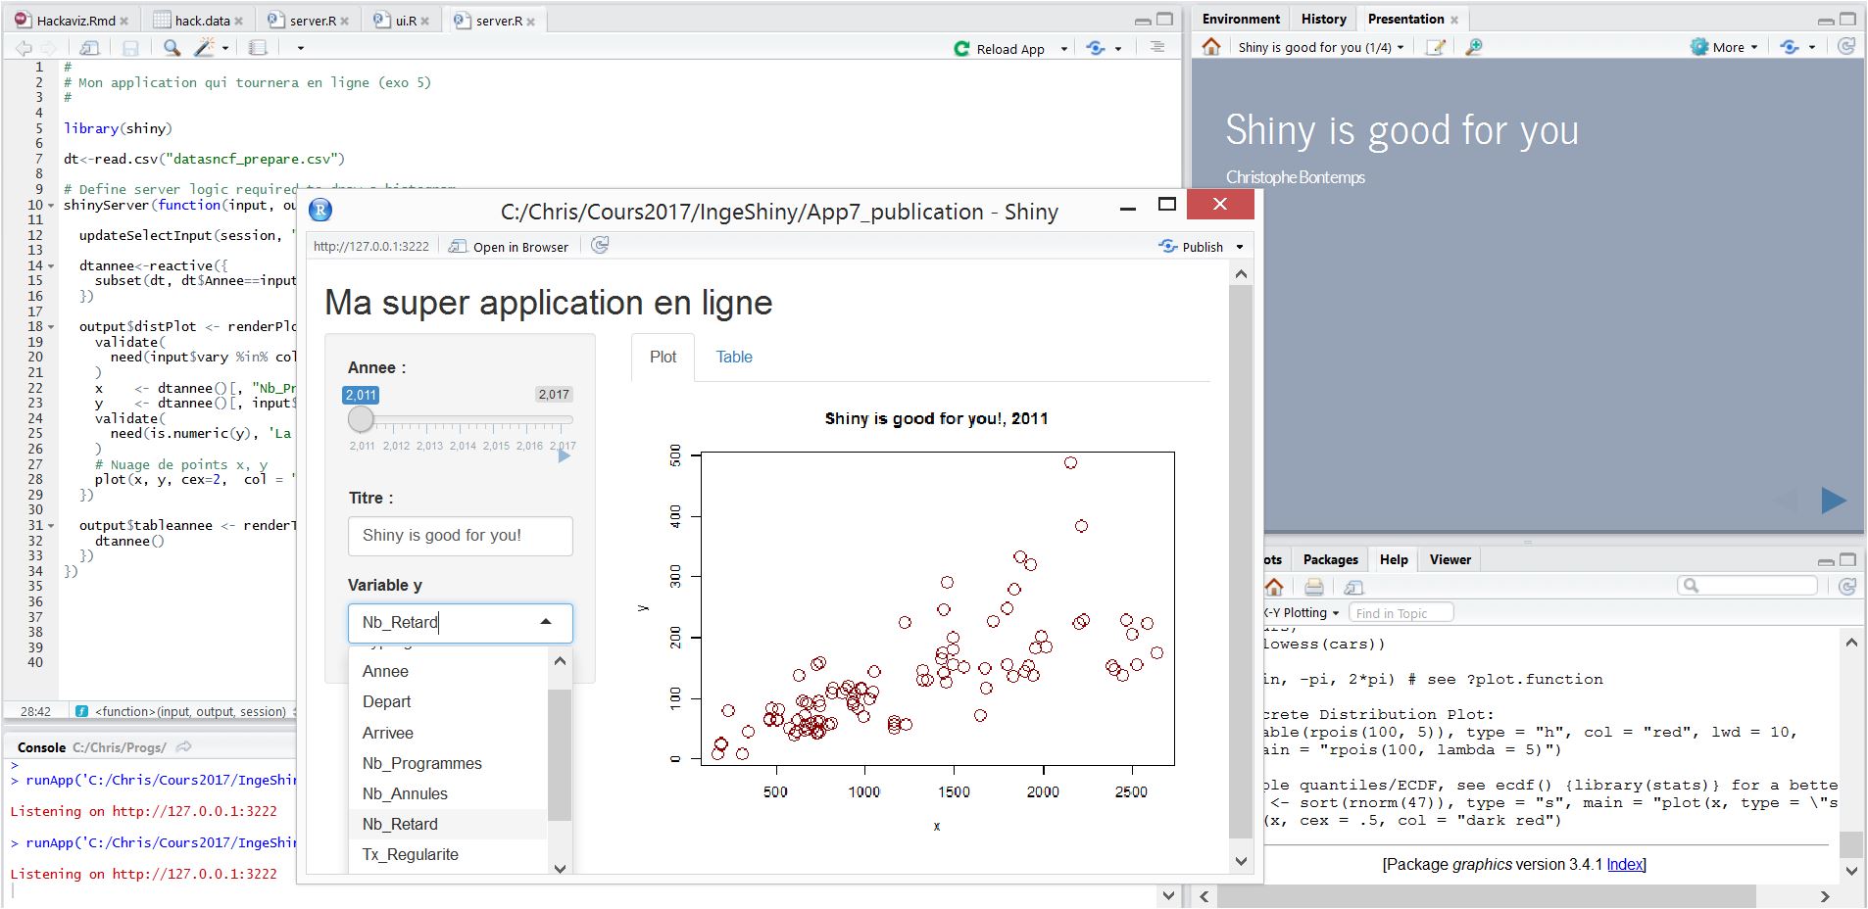Open the More menu in Presentation pane
The height and width of the screenshot is (909, 1868).
(1724, 47)
